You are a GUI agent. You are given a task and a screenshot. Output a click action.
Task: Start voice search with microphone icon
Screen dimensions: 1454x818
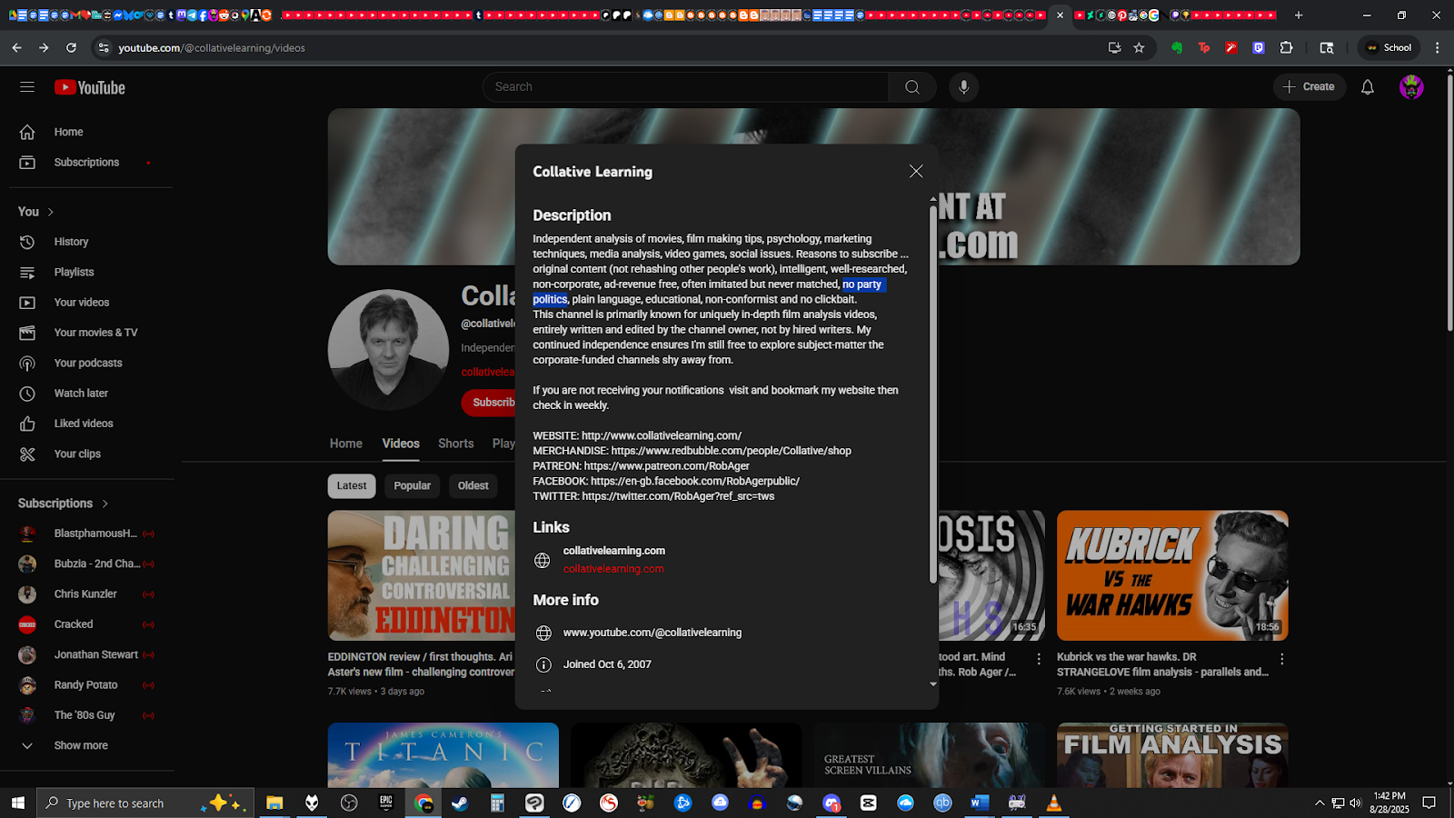pyautogui.click(x=964, y=87)
